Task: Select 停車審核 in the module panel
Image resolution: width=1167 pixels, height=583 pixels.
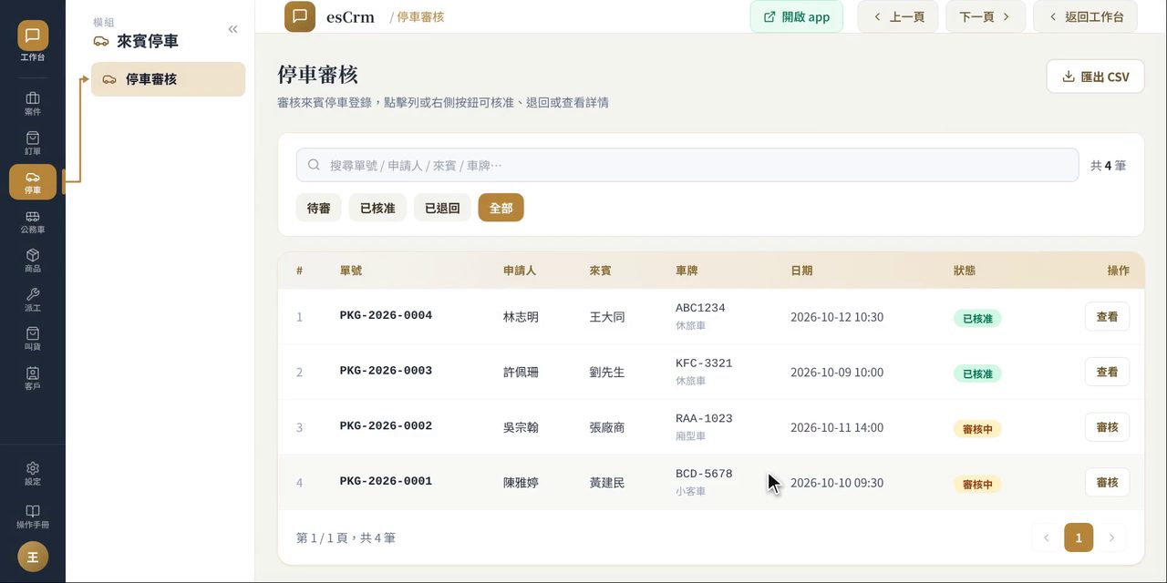Action: (x=169, y=79)
